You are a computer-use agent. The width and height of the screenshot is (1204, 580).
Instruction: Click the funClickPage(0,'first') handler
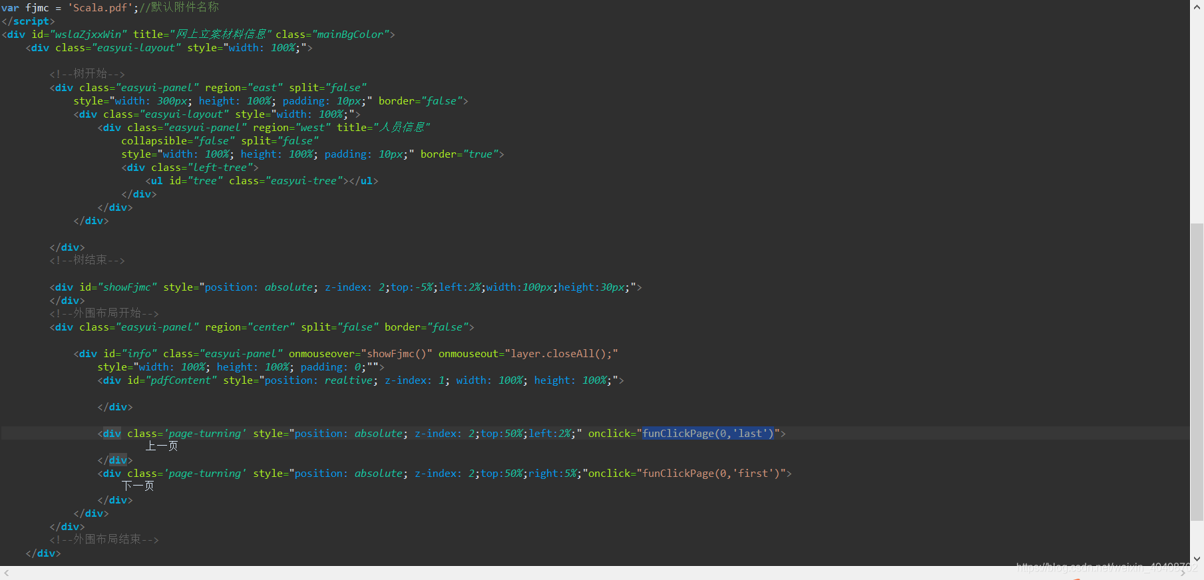712,473
